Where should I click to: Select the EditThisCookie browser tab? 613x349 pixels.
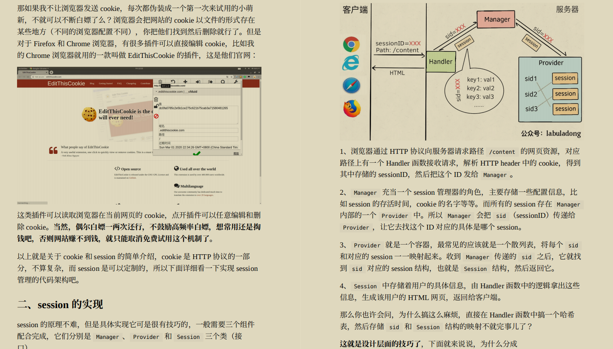tap(33, 72)
